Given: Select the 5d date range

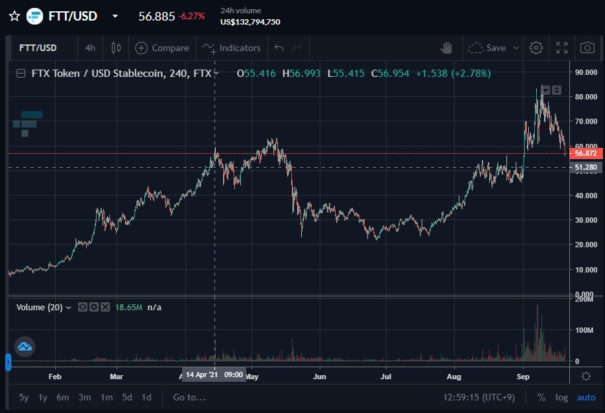Looking at the screenshot, I should point(127,397).
